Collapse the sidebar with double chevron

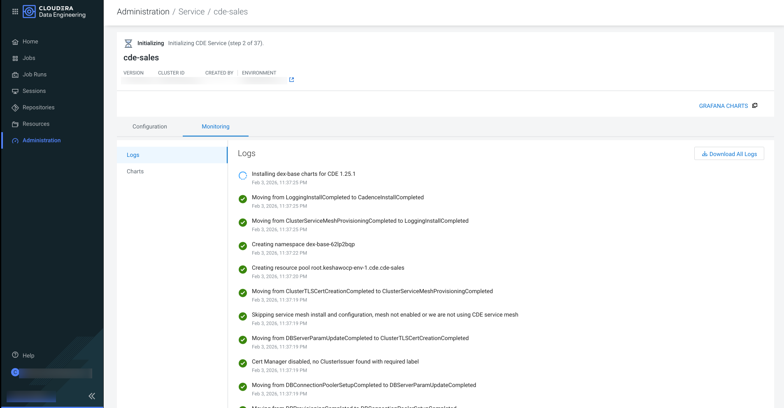92,396
